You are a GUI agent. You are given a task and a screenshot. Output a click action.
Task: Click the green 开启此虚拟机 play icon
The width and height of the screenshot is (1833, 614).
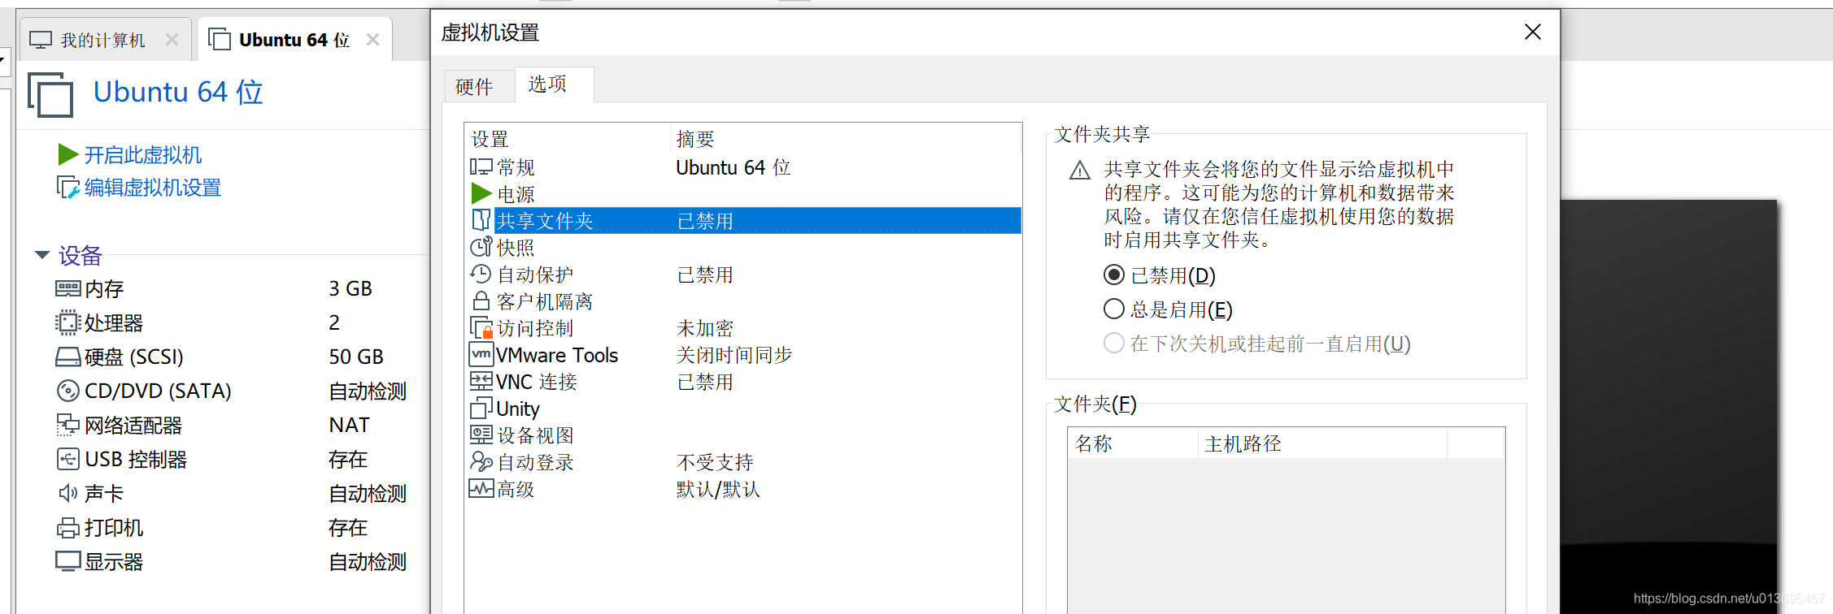tap(68, 154)
